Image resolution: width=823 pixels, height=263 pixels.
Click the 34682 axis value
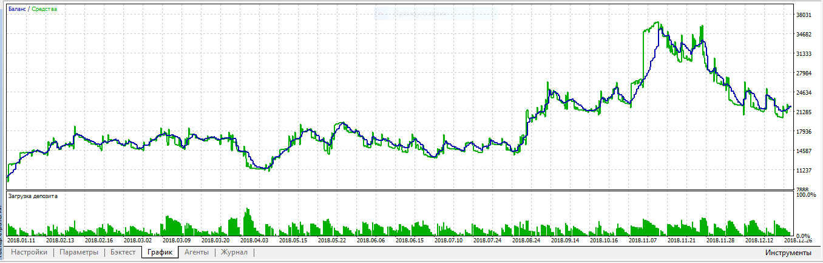(x=804, y=35)
